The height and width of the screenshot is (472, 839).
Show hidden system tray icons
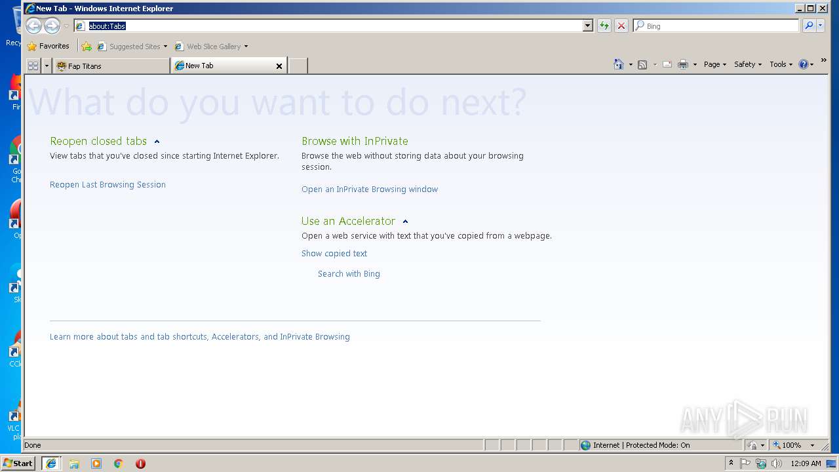point(731,463)
